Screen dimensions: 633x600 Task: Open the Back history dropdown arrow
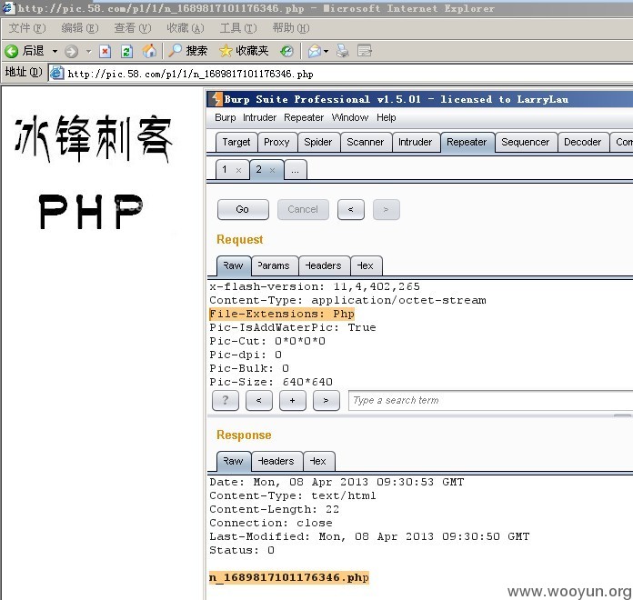(x=55, y=51)
